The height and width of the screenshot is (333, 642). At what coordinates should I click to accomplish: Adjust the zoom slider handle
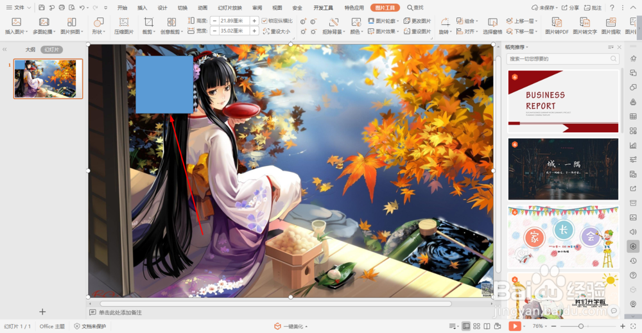(580, 326)
